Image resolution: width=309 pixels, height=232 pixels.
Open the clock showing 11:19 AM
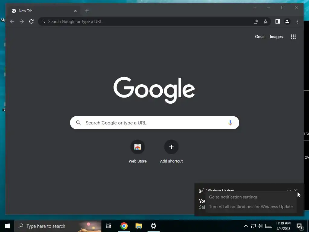[x=283, y=226]
